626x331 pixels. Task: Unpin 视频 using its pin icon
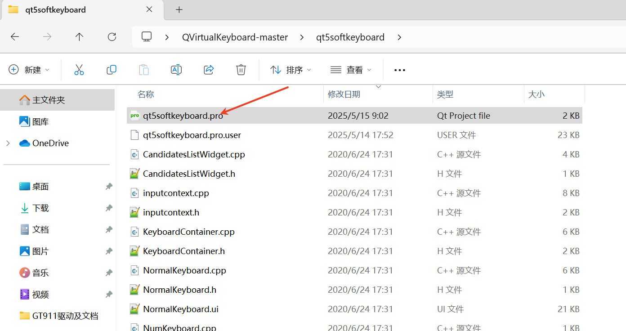(109, 294)
